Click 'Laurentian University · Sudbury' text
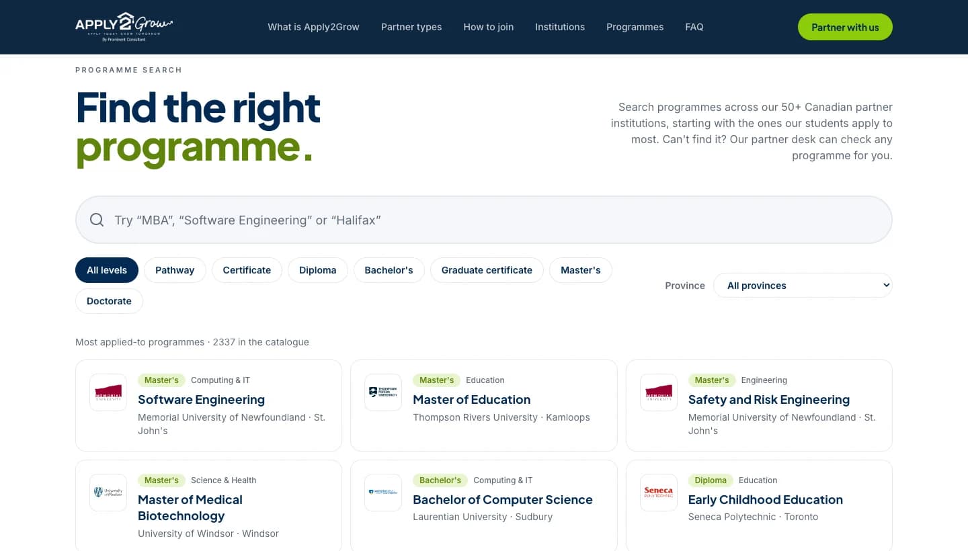 click(x=483, y=517)
